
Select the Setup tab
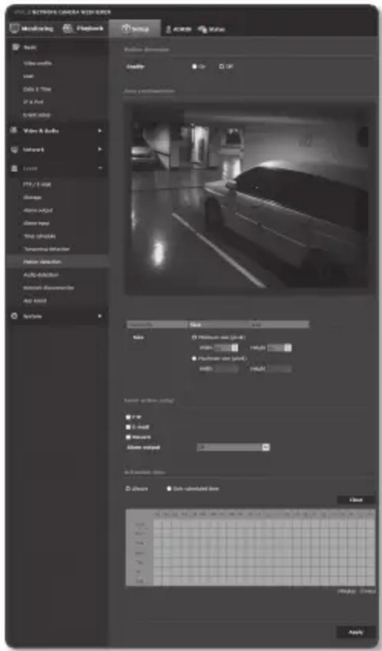pos(135,29)
